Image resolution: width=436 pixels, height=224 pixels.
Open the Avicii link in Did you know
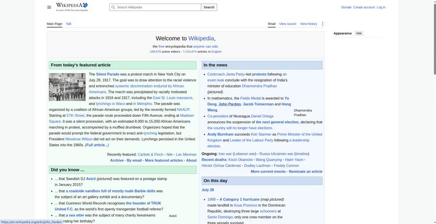click(91, 179)
